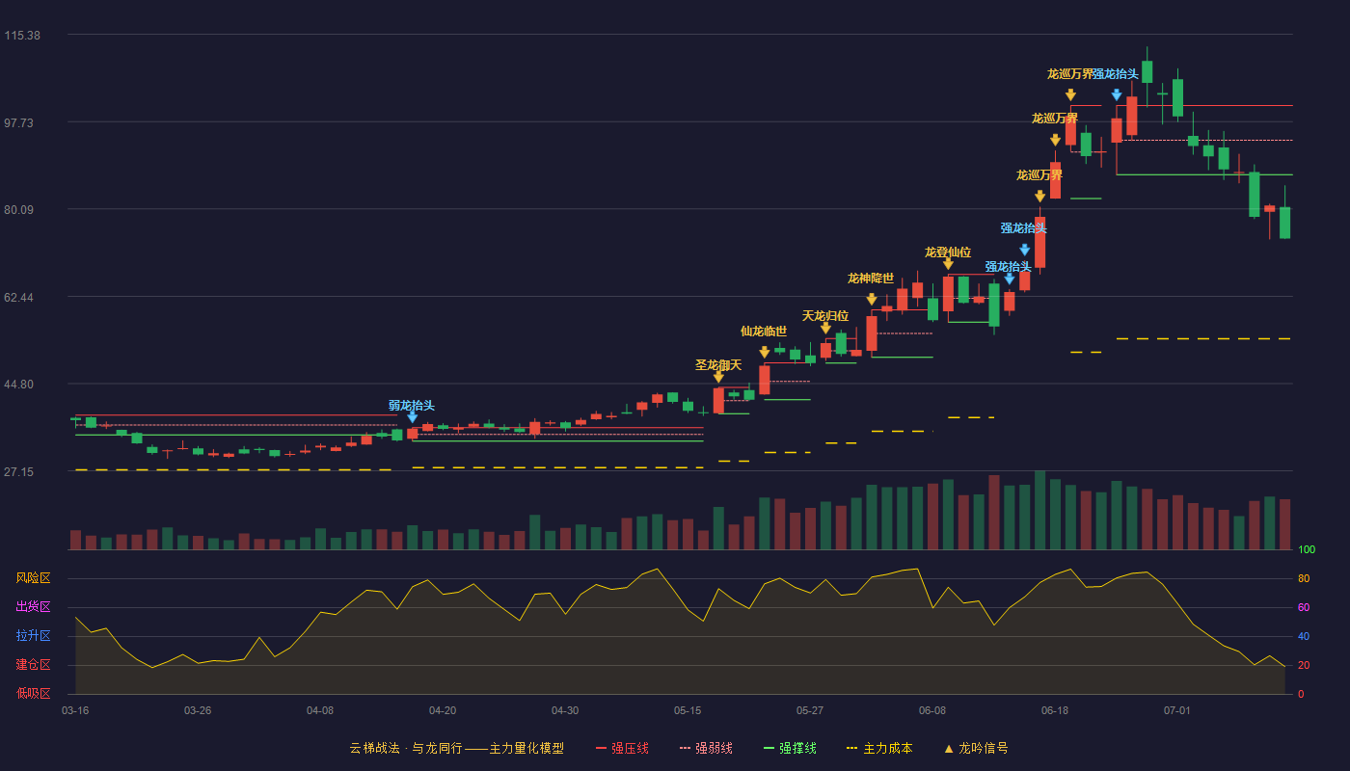This screenshot has width=1350, height=771.
Task: Click the 仙龙临世 signal arrow marker
Action: tap(765, 353)
